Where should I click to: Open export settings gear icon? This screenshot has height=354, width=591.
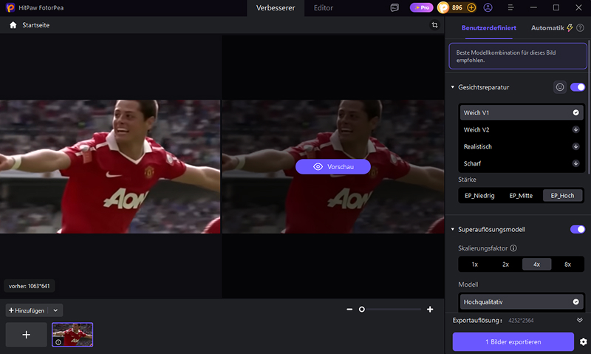[583, 342]
